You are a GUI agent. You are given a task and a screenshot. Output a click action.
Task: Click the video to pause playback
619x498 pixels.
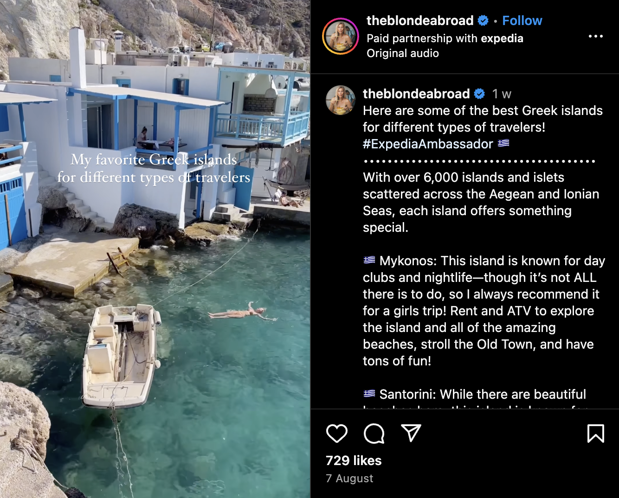coord(155,249)
